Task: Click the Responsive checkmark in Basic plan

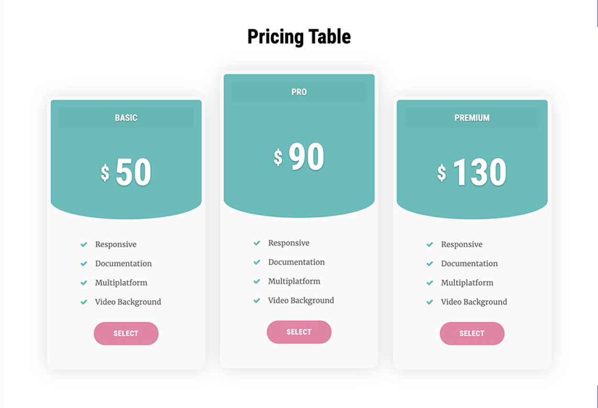Action: (84, 245)
